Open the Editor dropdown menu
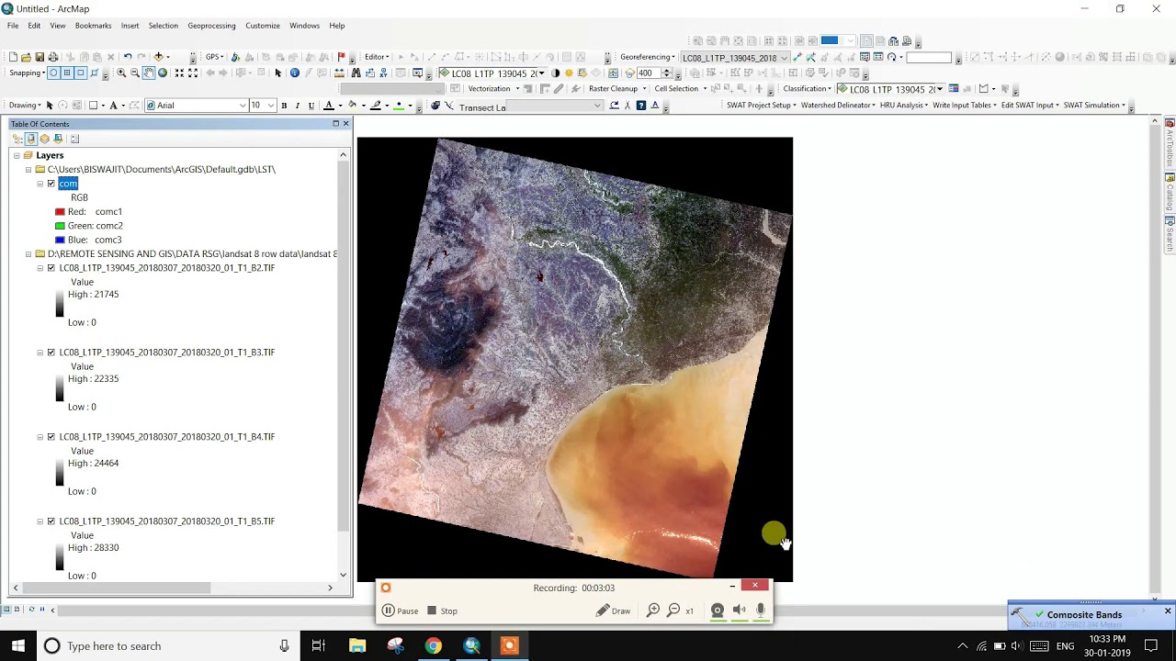The height and width of the screenshot is (661, 1176). pyautogui.click(x=377, y=57)
